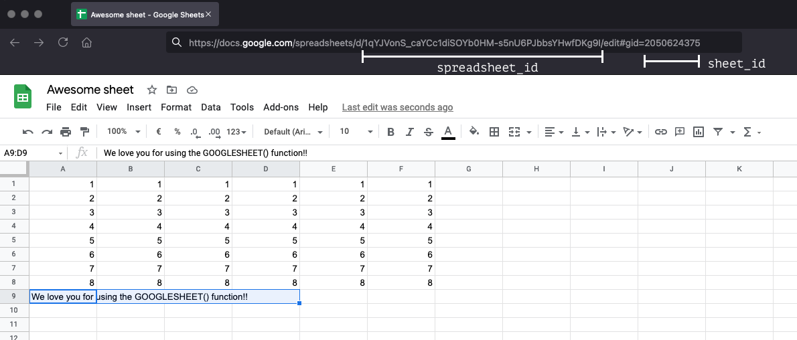This screenshot has height=340, width=797.
Task: Expand filter views dropdown arrow
Action: click(x=733, y=133)
